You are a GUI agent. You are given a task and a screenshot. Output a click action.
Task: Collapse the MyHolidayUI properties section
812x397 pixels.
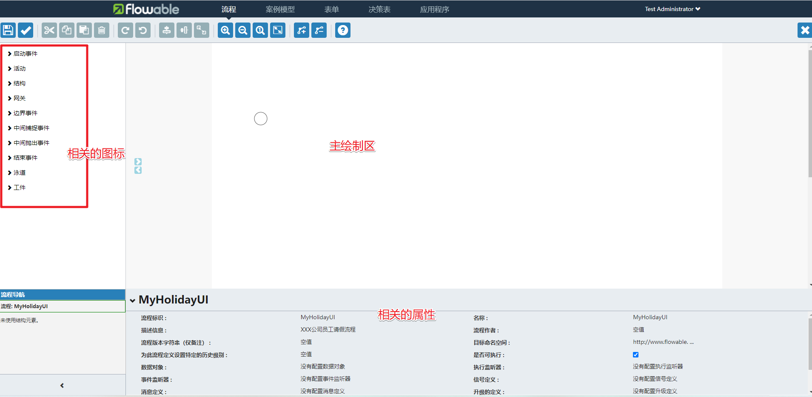(x=132, y=300)
